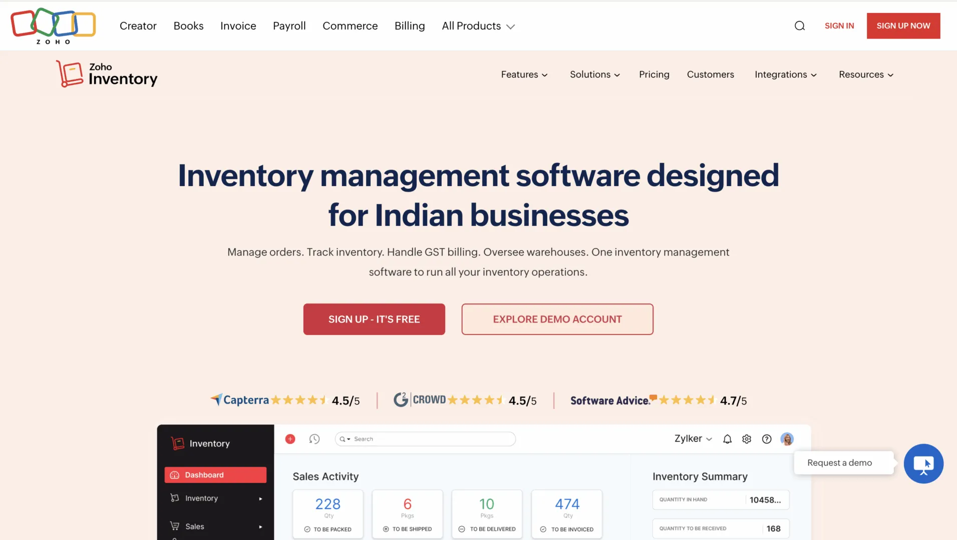Click the Software Advice logo
957x540 pixels.
(x=613, y=400)
